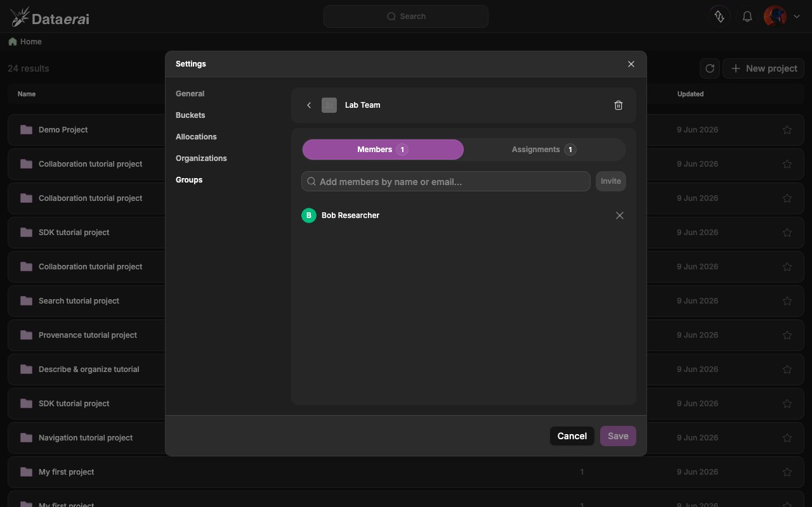Close the Settings dialog
This screenshot has width=812, height=507.
tap(631, 64)
